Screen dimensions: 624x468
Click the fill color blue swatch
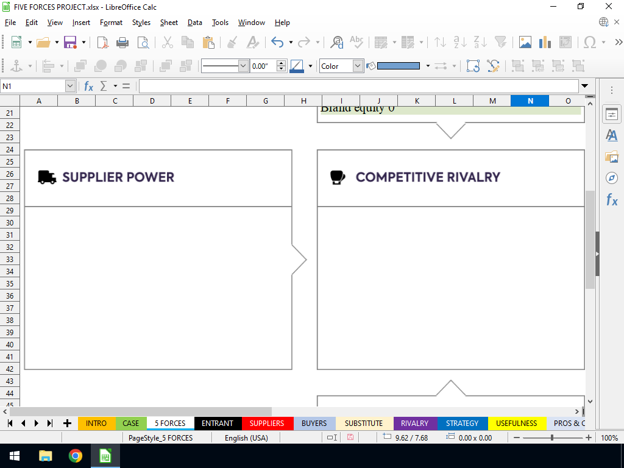[399, 66]
